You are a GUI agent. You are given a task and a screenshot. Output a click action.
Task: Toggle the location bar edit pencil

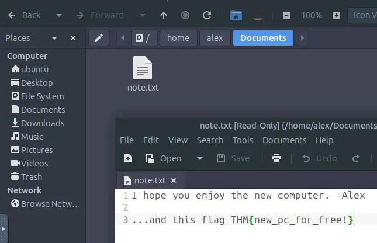point(99,38)
